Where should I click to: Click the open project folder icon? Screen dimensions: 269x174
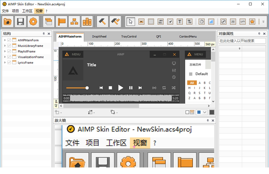click(8, 22)
